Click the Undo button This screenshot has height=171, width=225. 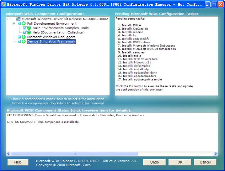click(154, 162)
